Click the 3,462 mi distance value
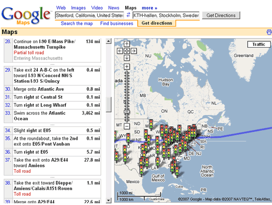The width and height of the screenshot is (272, 205). 91,113
